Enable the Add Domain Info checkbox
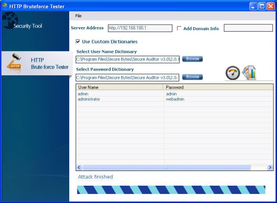The height and width of the screenshot is (203, 277). (x=179, y=28)
